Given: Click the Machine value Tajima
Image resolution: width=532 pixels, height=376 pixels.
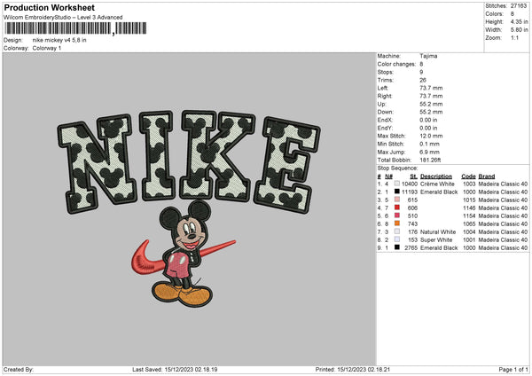Looking at the screenshot, I should (x=428, y=56).
